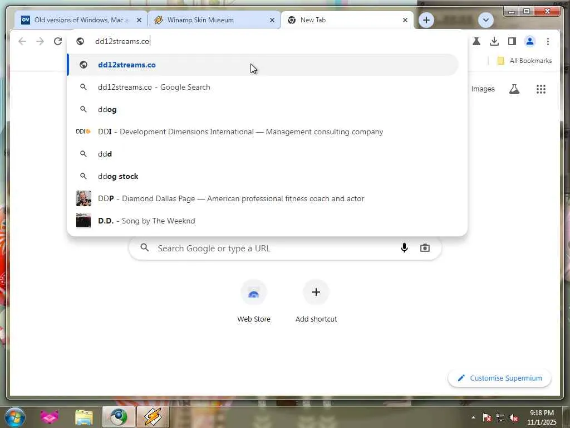Switch to Winamp Skin Museum tab
The height and width of the screenshot is (428, 570).
[x=214, y=20]
